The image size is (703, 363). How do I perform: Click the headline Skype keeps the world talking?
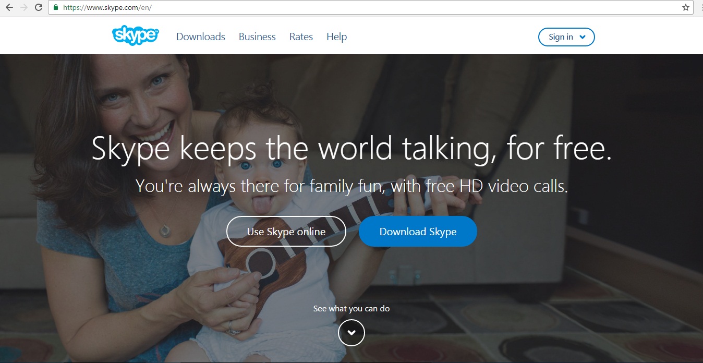point(351,148)
